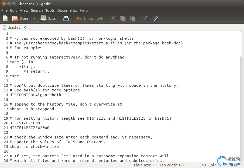
Task: Click the startup-files path comment on line 3
Action: [96, 43]
